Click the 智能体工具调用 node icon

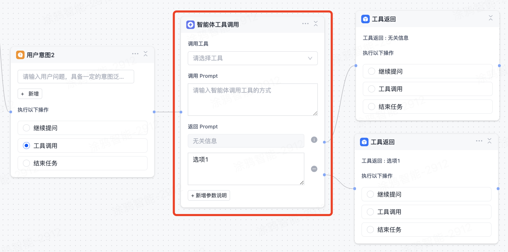coord(190,25)
